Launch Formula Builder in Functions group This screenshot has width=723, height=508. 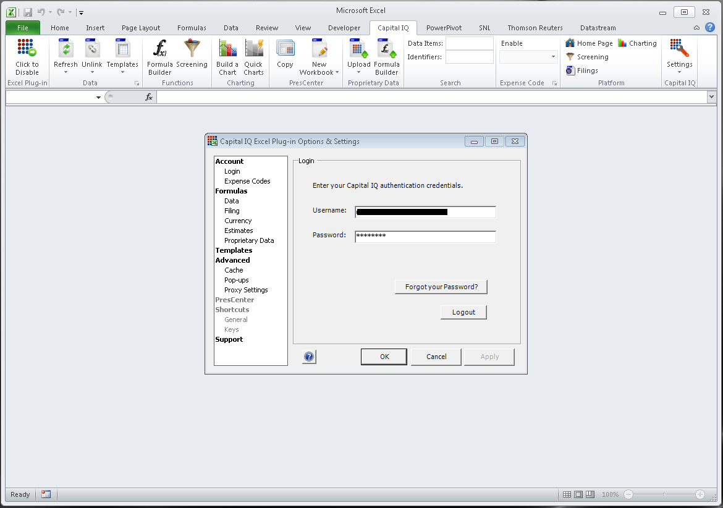click(x=159, y=48)
